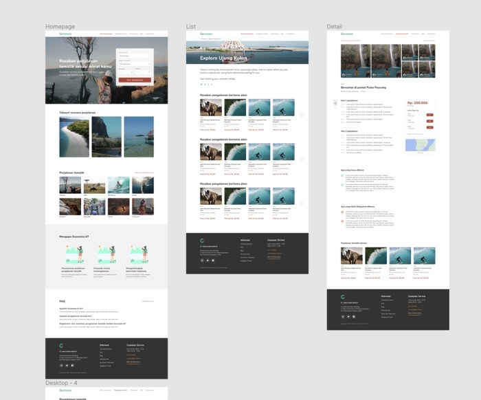
Task: Click the Explore Ujung Kulon banner heading
Action: (x=223, y=58)
